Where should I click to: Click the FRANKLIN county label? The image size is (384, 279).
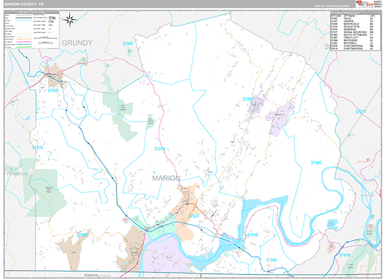[x=13, y=173]
